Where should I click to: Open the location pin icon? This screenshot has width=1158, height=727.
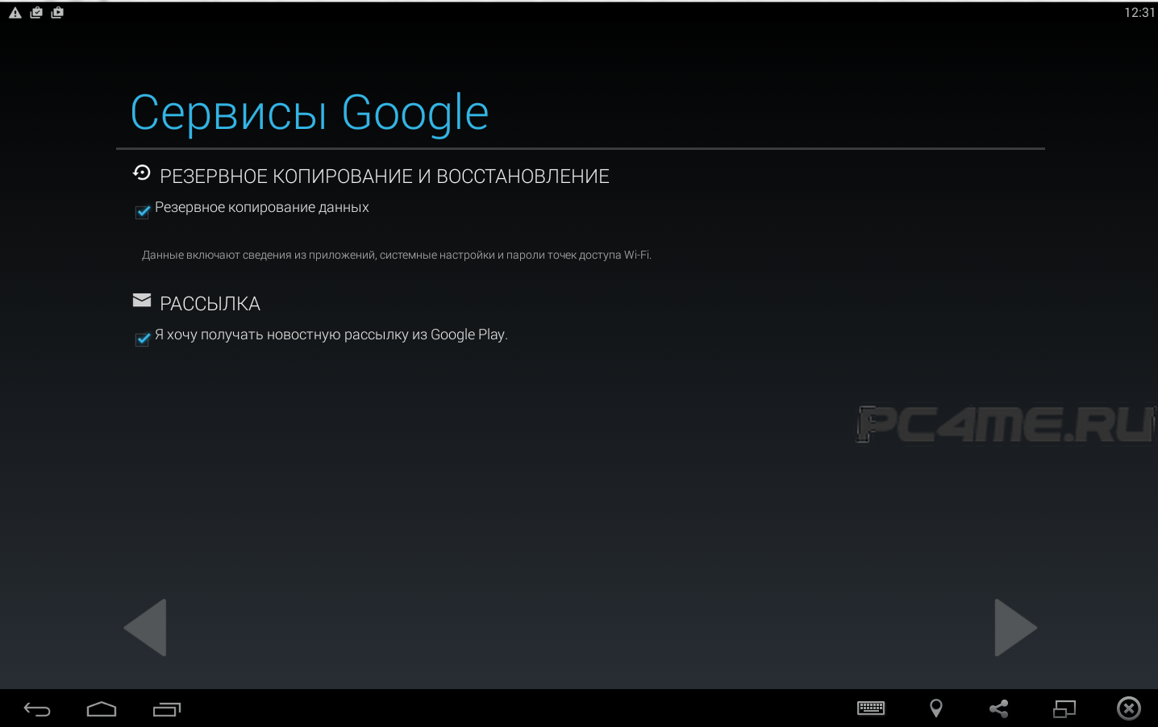point(936,708)
